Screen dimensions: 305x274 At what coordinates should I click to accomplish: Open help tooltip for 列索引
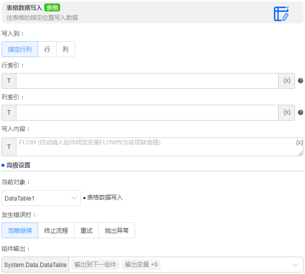click(301, 113)
